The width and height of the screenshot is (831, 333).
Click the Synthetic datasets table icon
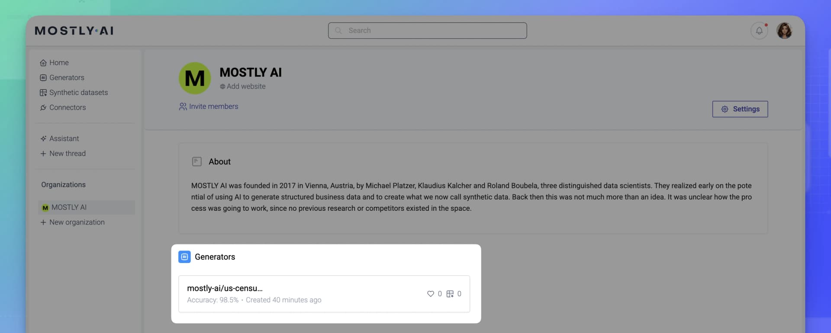(x=43, y=92)
